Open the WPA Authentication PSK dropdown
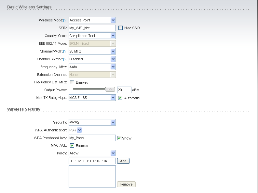The height and width of the screenshot is (193, 258). [x=75, y=130]
